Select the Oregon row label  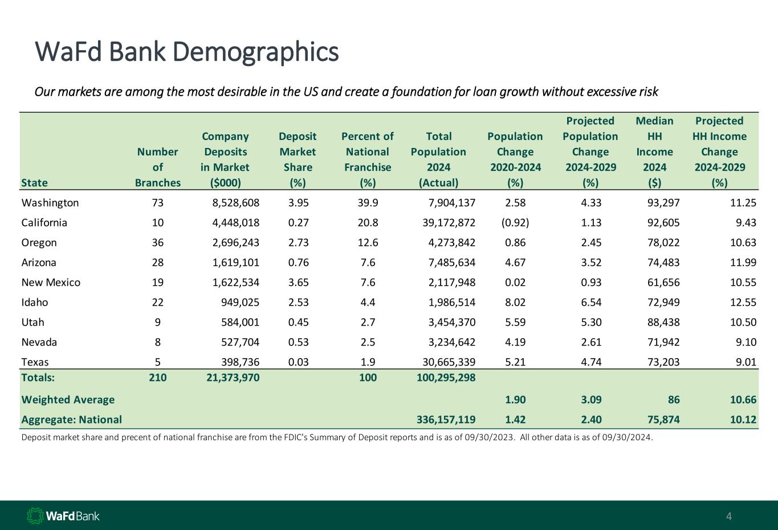point(39,243)
